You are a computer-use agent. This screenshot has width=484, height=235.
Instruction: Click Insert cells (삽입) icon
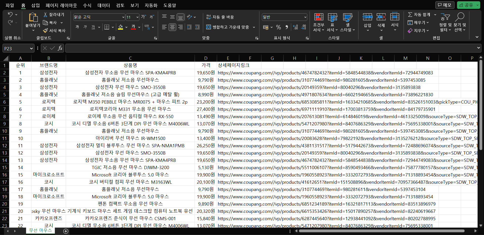[x=368, y=17]
